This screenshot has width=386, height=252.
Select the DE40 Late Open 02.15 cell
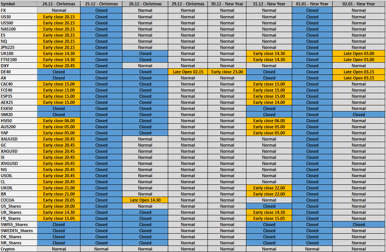[188, 72]
